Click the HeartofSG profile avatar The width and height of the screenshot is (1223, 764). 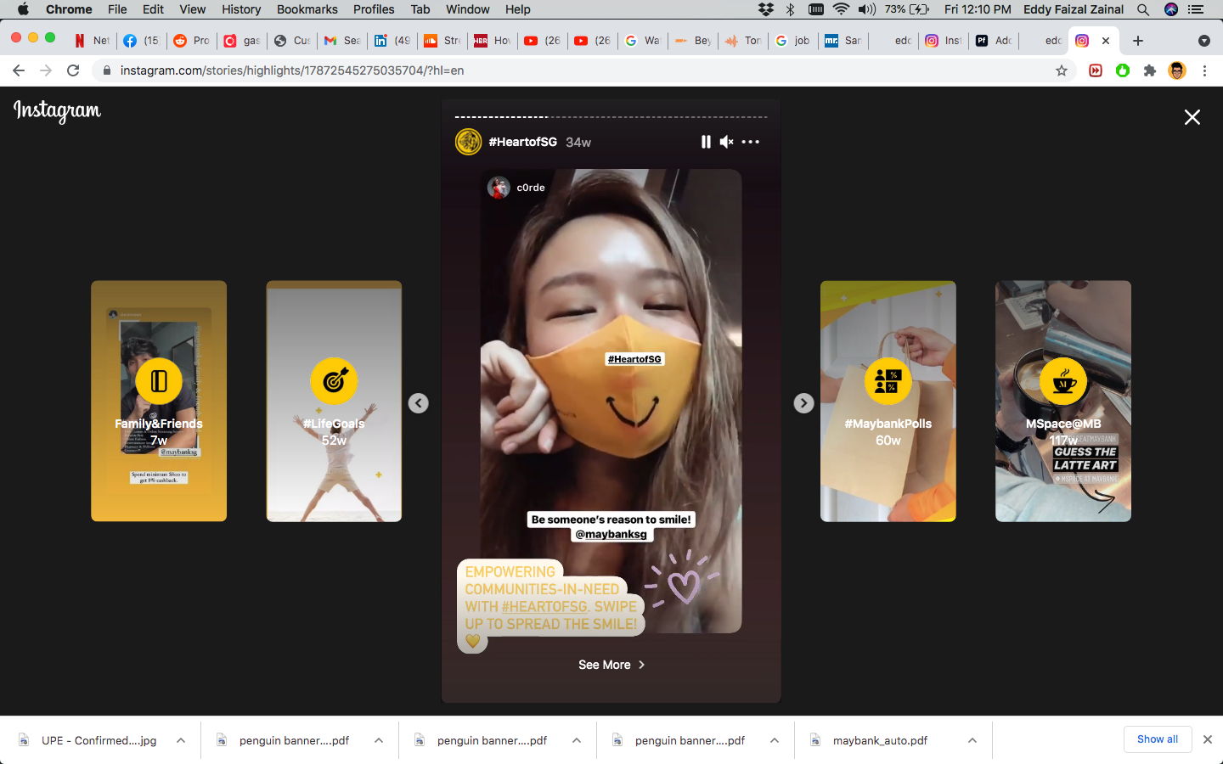point(469,142)
